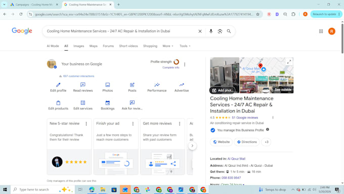This screenshot has width=344, height=194.
Task: Expand the More search filters dropdown
Action: [168, 46]
